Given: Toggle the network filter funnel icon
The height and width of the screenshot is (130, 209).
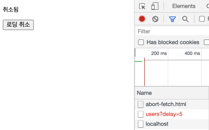Looking at the screenshot, I should click(x=172, y=19).
